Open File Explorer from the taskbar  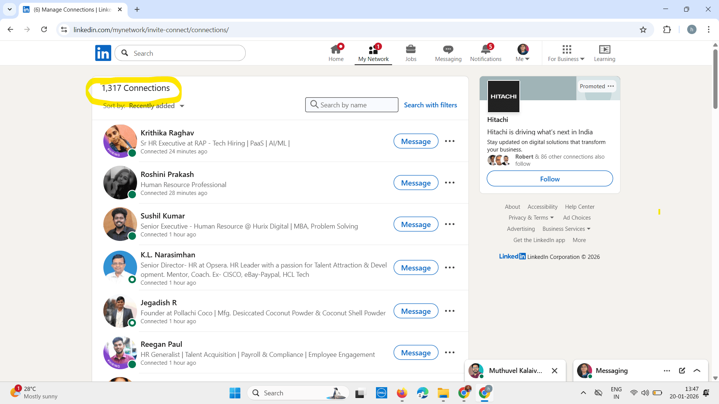[443, 393]
